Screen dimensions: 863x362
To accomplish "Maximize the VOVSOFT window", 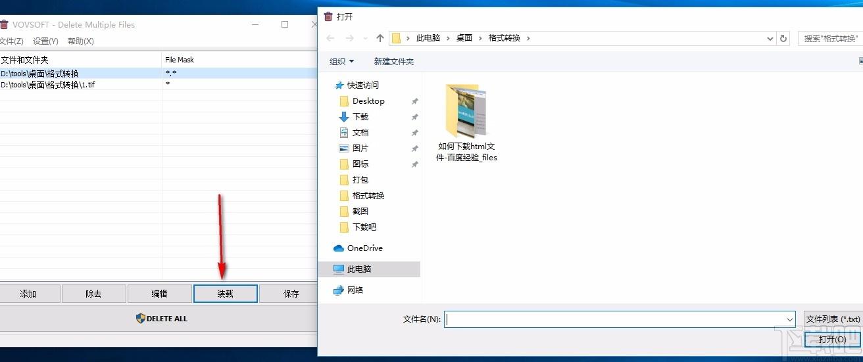I will [285, 24].
